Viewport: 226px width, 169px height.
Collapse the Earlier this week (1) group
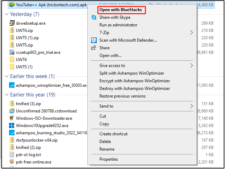7,76
